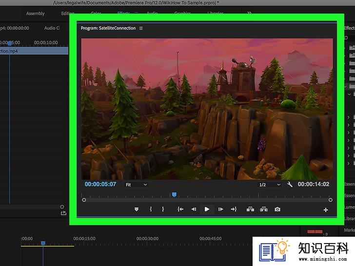Step back one frame

[194, 209]
